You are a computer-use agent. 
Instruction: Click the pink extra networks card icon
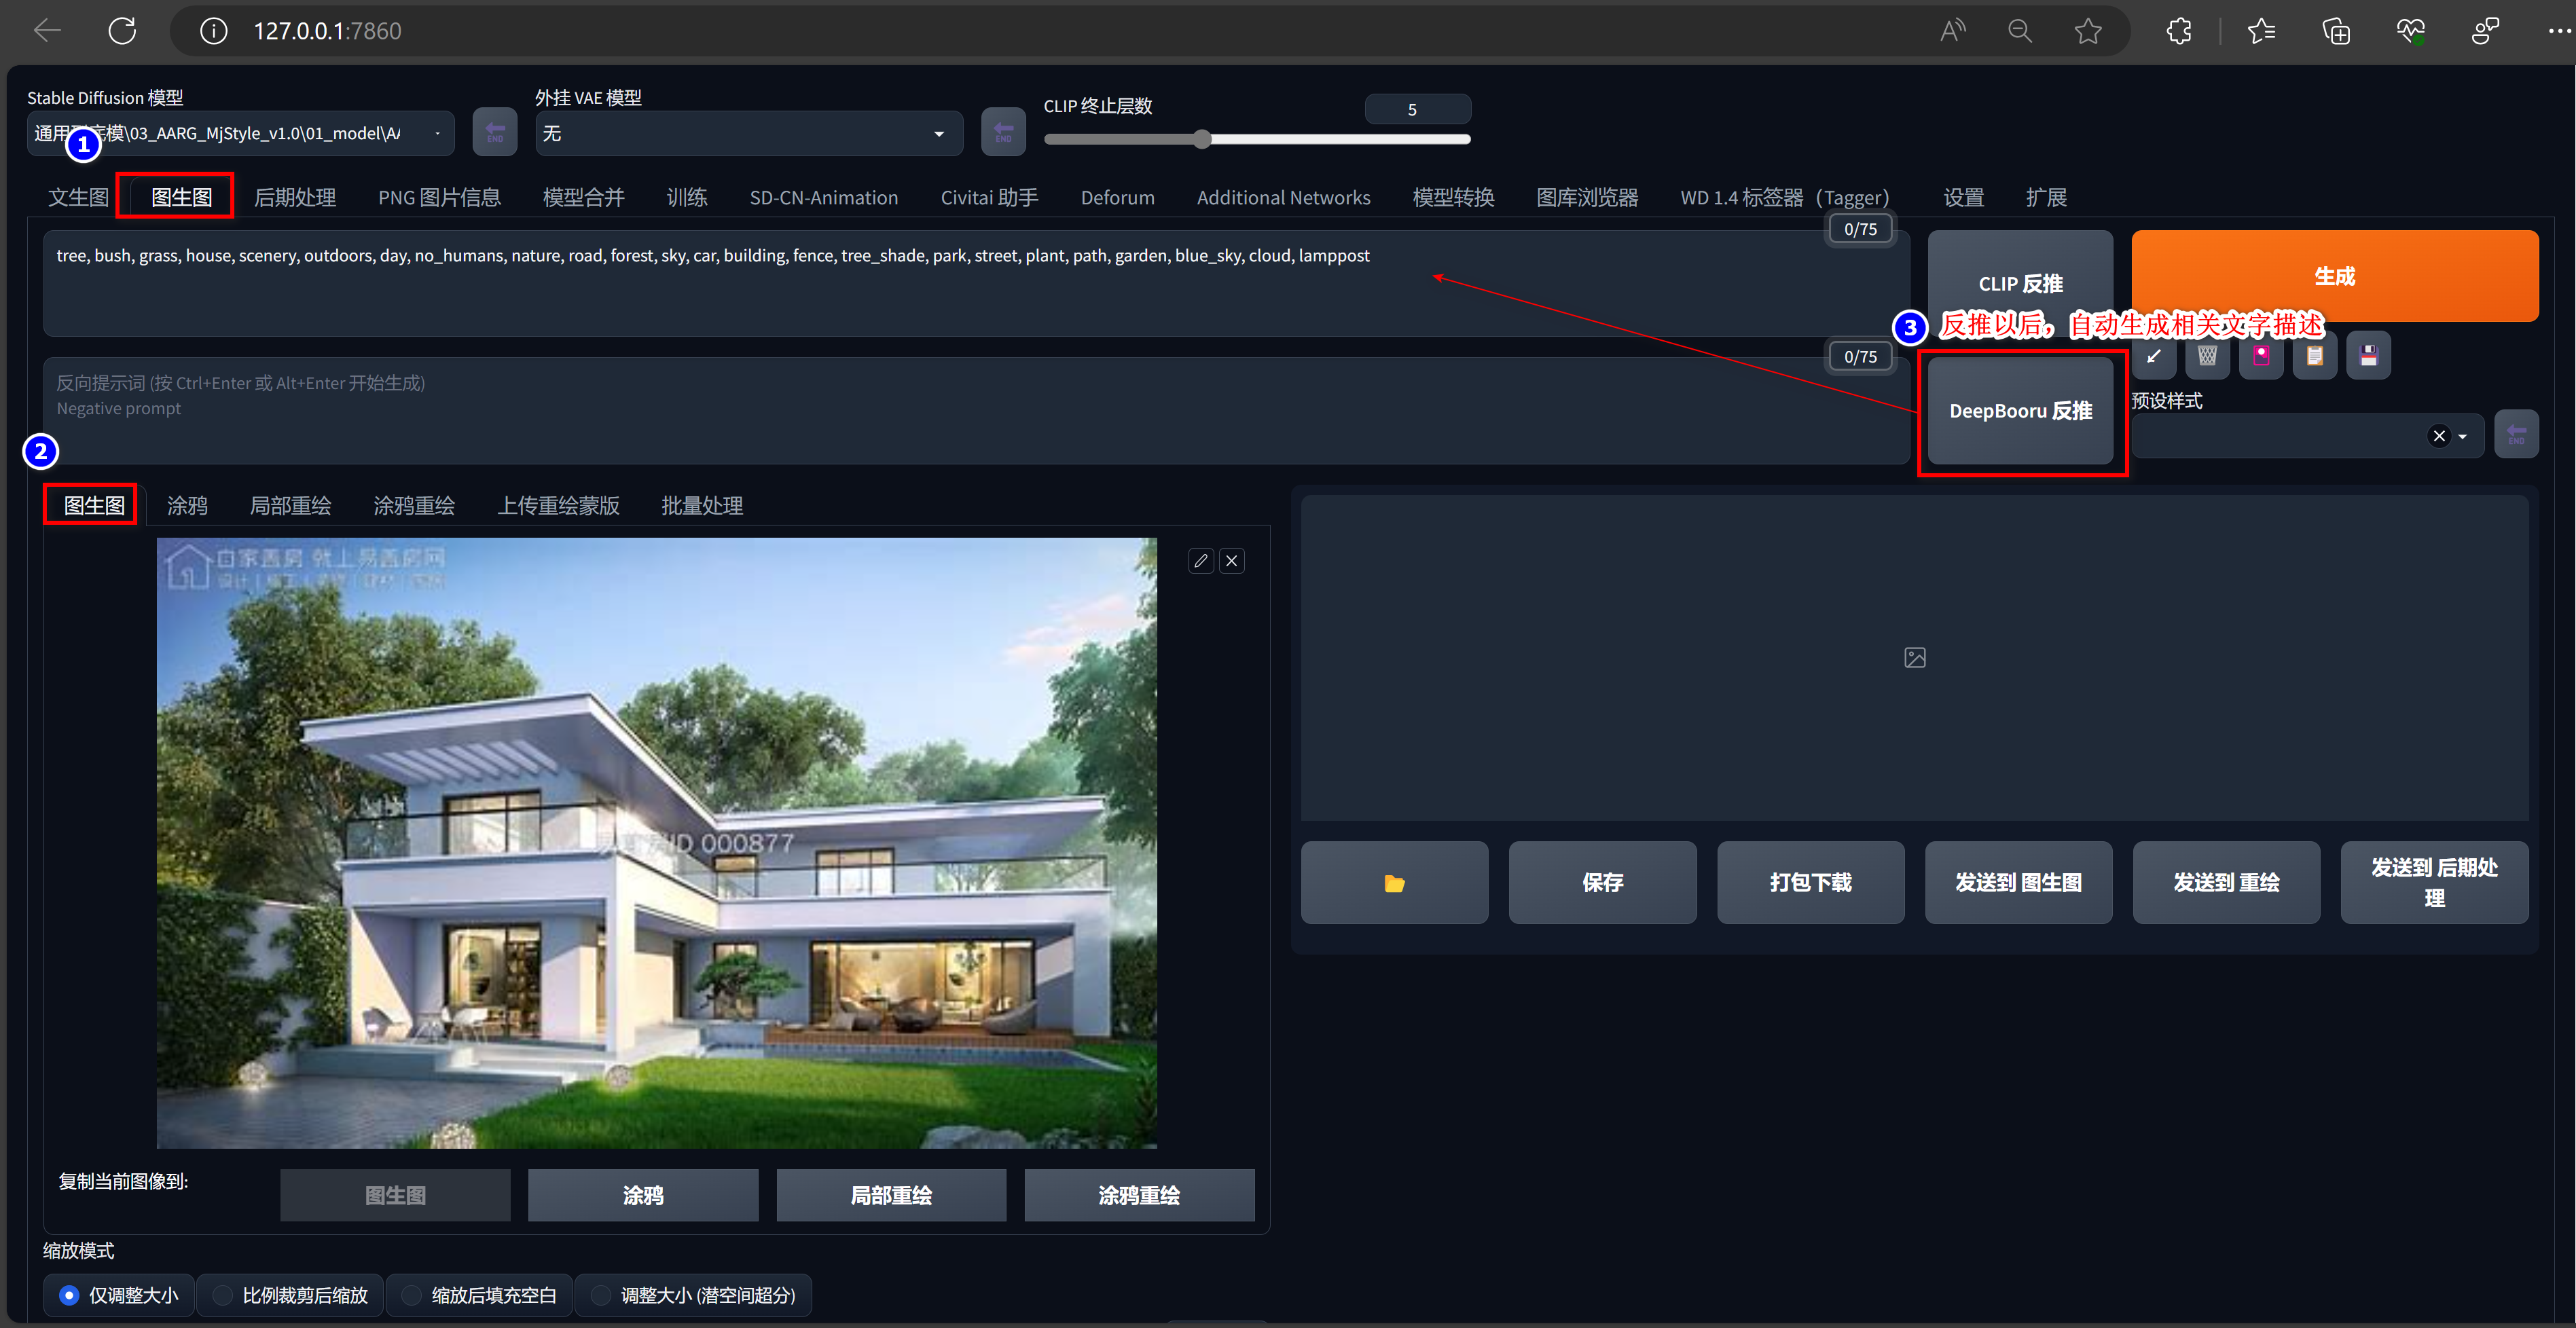click(2261, 356)
